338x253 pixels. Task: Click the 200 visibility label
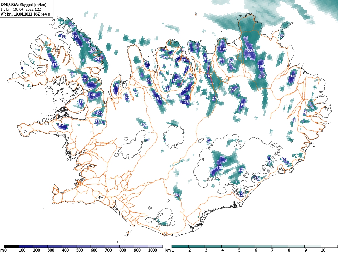[x=99, y=114]
